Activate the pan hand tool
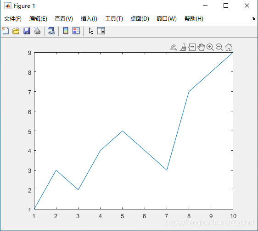The image size is (258, 231). (x=201, y=47)
